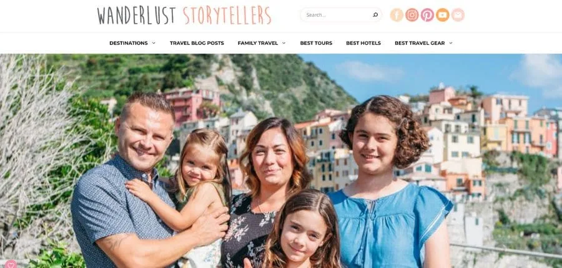Screen dimensions: 562x268
Task: Click the search magnifier icon
Action: pyautogui.click(x=375, y=15)
